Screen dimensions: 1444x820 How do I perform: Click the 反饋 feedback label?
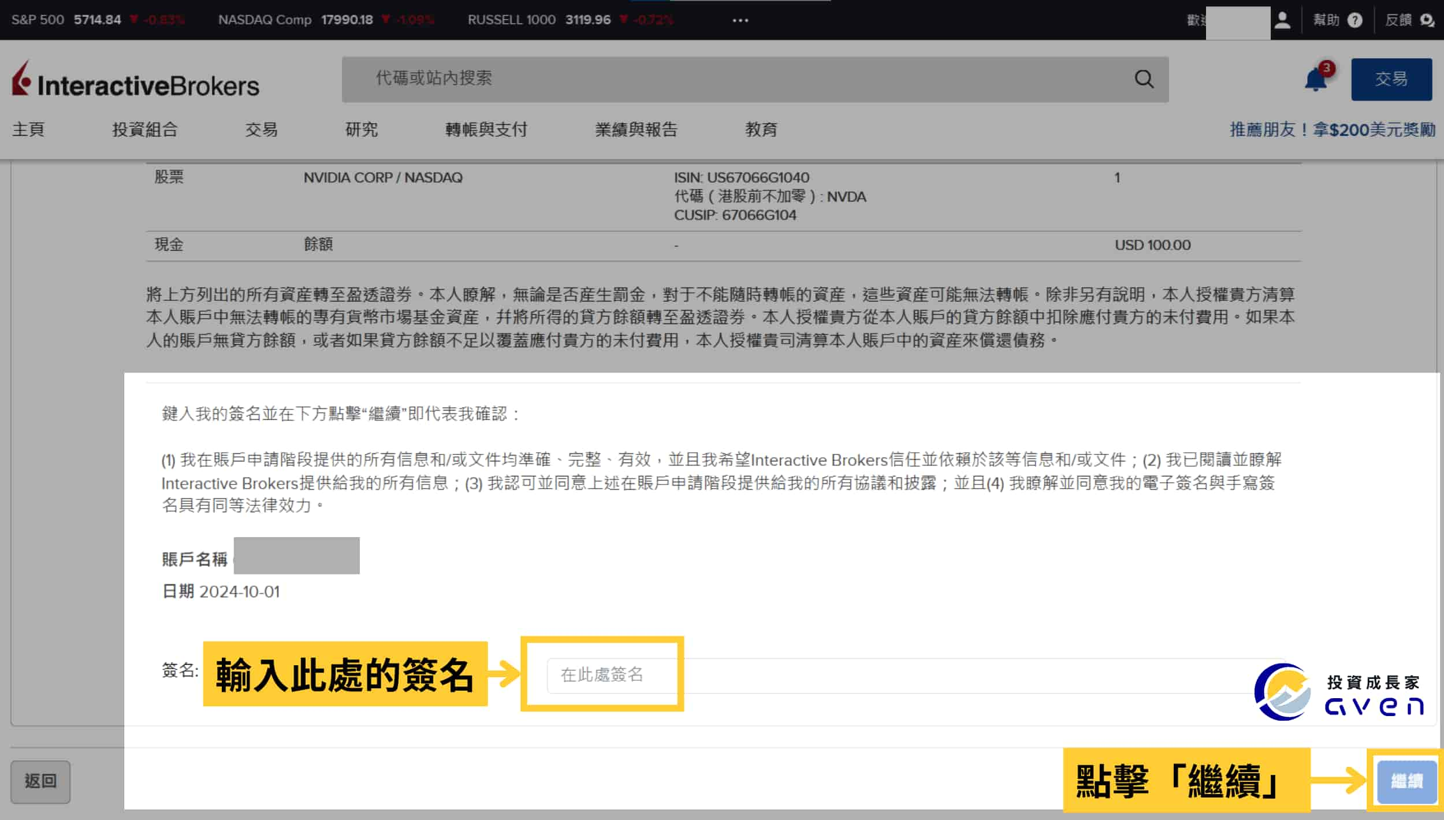[x=1398, y=20]
